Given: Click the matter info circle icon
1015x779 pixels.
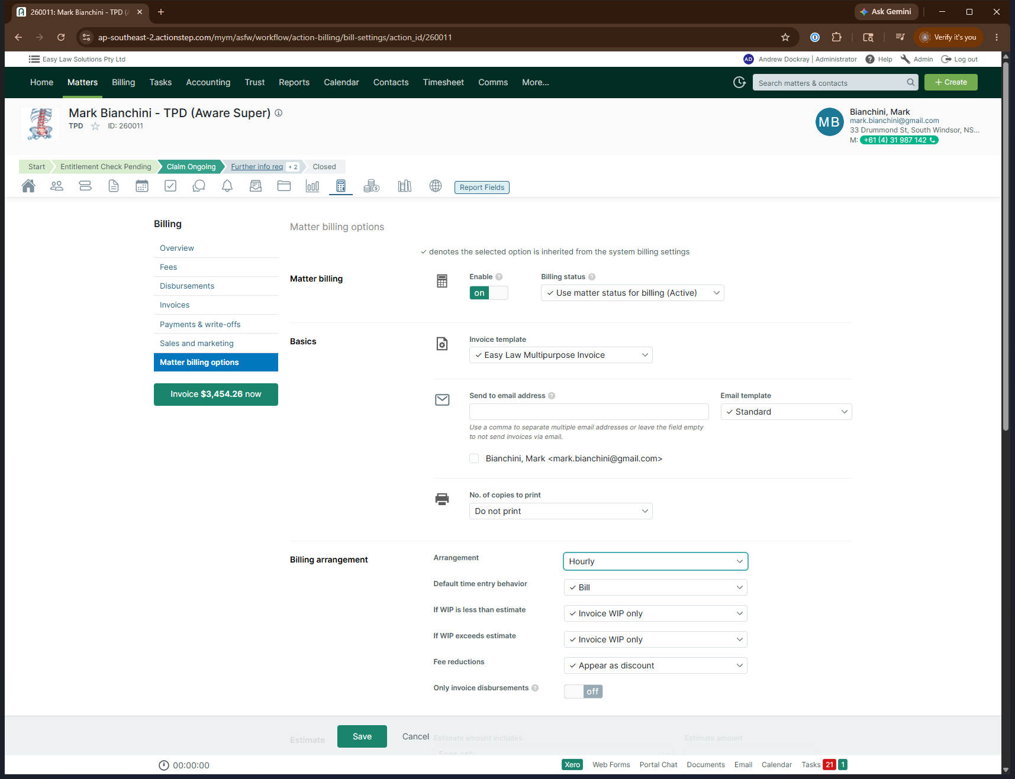Looking at the screenshot, I should [279, 113].
